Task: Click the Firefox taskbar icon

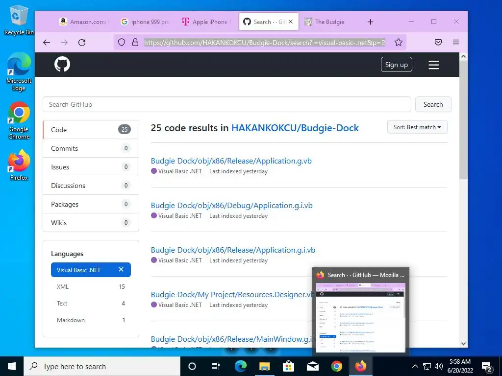Action: (x=360, y=366)
